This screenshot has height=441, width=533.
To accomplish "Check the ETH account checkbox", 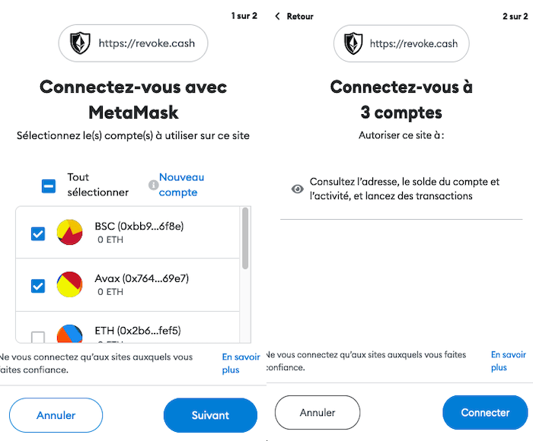I will tap(38, 337).
